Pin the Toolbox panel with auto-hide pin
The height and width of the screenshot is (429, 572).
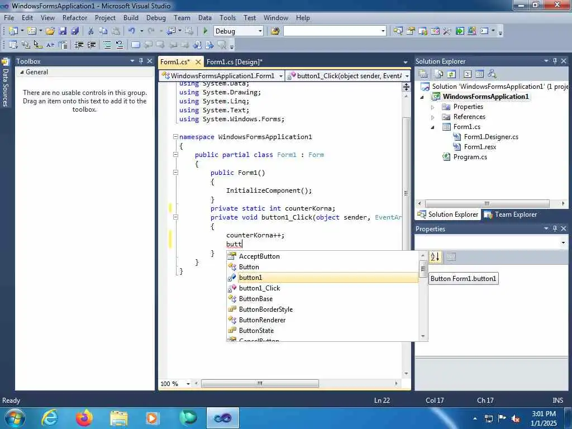pos(141,61)
